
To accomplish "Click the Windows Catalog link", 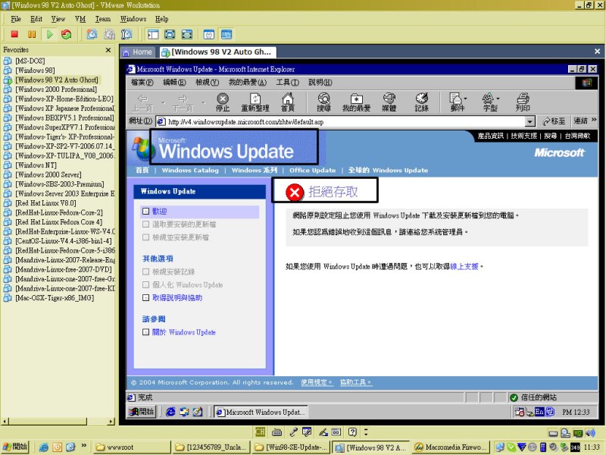I will 190,170.
